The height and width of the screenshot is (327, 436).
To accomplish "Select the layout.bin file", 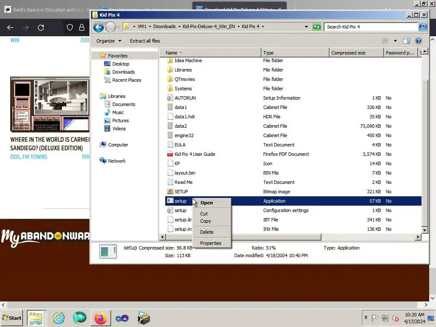I will pos(185,173).
